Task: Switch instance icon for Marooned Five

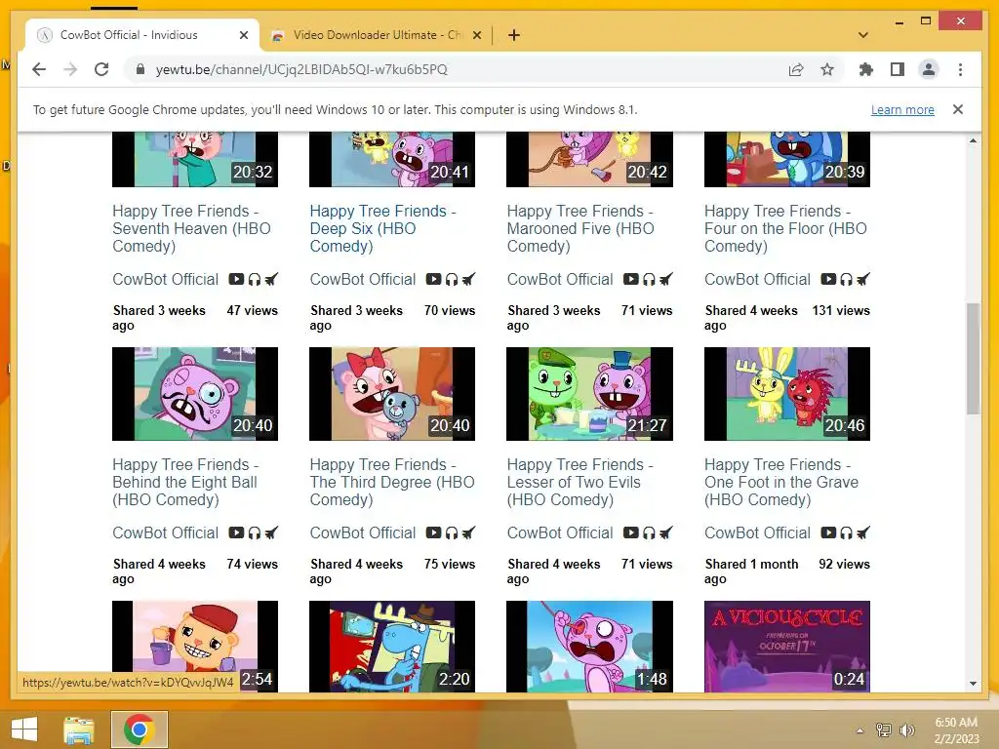Action: (x=666, y=279)
